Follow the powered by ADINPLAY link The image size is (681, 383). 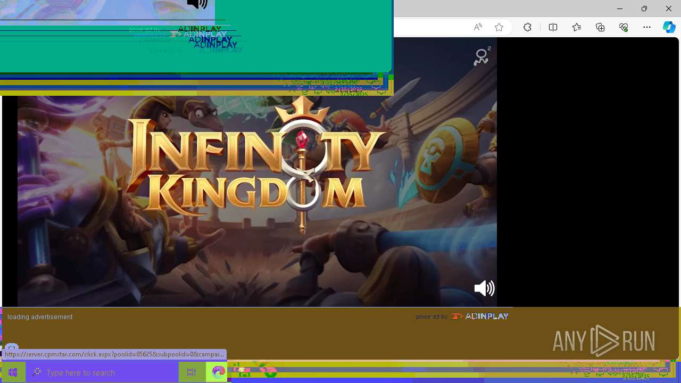pos(462,316)
